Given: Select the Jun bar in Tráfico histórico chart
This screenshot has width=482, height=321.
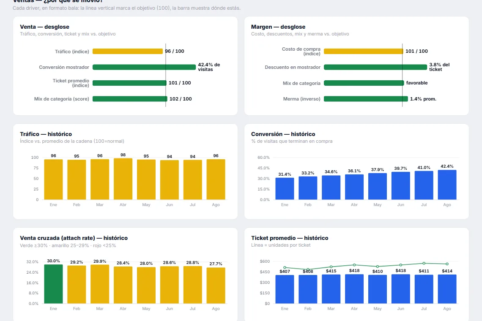Looking at the screenshot, I should [170, 180].
